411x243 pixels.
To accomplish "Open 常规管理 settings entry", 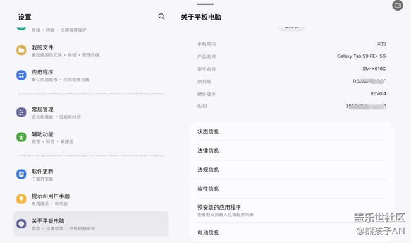I will (91, 112).
